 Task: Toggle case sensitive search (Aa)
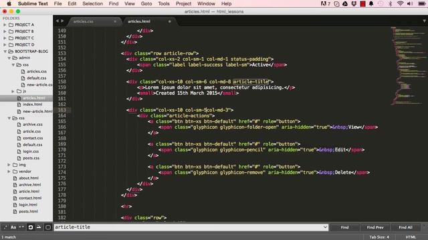[13, 227]
